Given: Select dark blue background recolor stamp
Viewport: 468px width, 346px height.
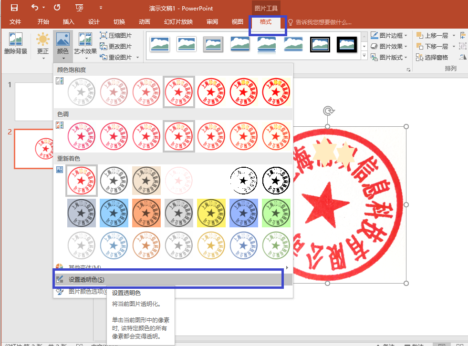Looking at the screenshot, I should tap(244, 213).
